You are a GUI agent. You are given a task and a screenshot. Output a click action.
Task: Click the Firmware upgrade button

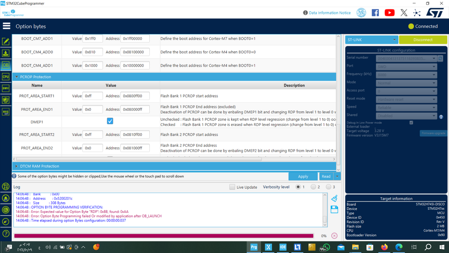point(433,133)
